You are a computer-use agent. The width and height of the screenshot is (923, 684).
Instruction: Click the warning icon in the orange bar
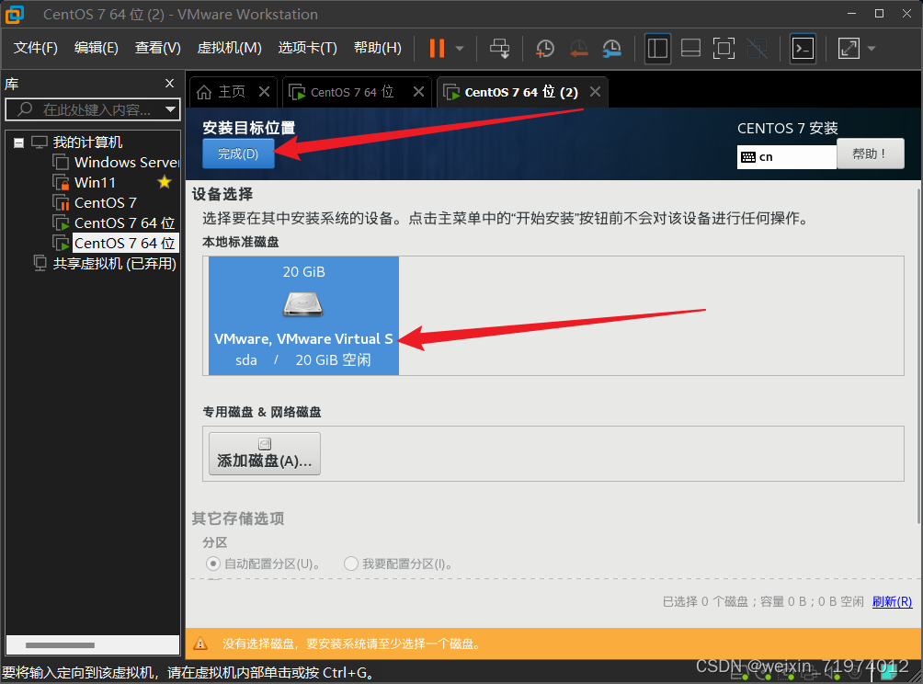click(200, 644)
